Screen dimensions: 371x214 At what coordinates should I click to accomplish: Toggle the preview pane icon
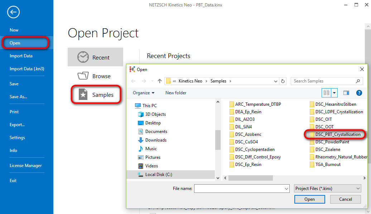click(346, 93)
